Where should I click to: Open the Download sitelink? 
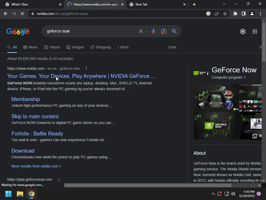tap(23, 151)
